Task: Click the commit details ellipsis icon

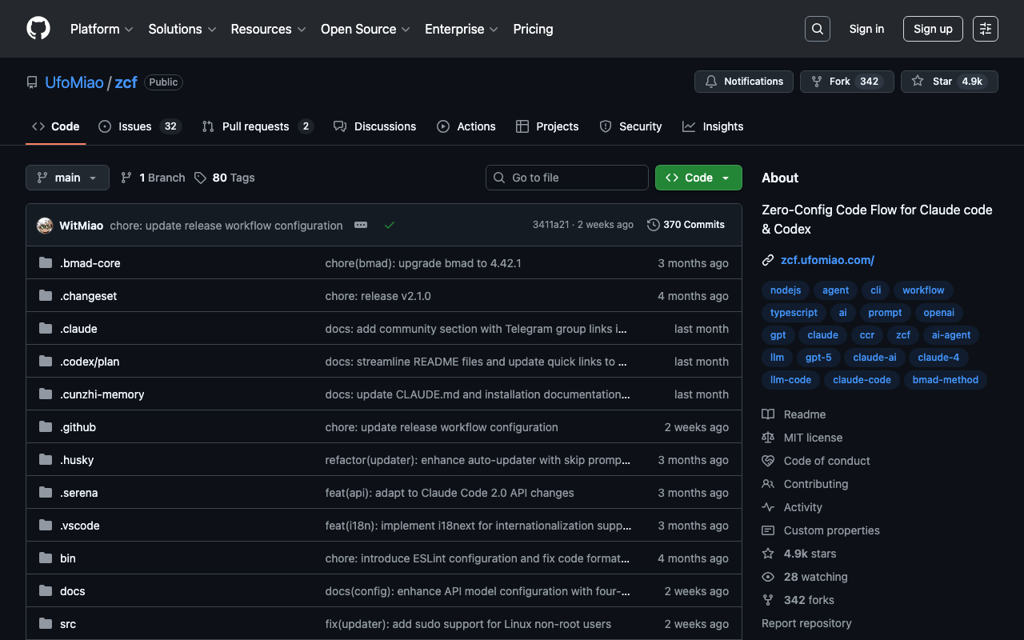Action: [361, 226]
